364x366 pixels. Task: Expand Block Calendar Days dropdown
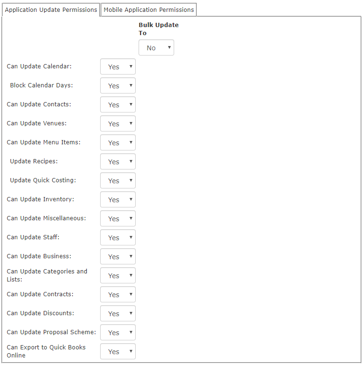pos(118,85)
